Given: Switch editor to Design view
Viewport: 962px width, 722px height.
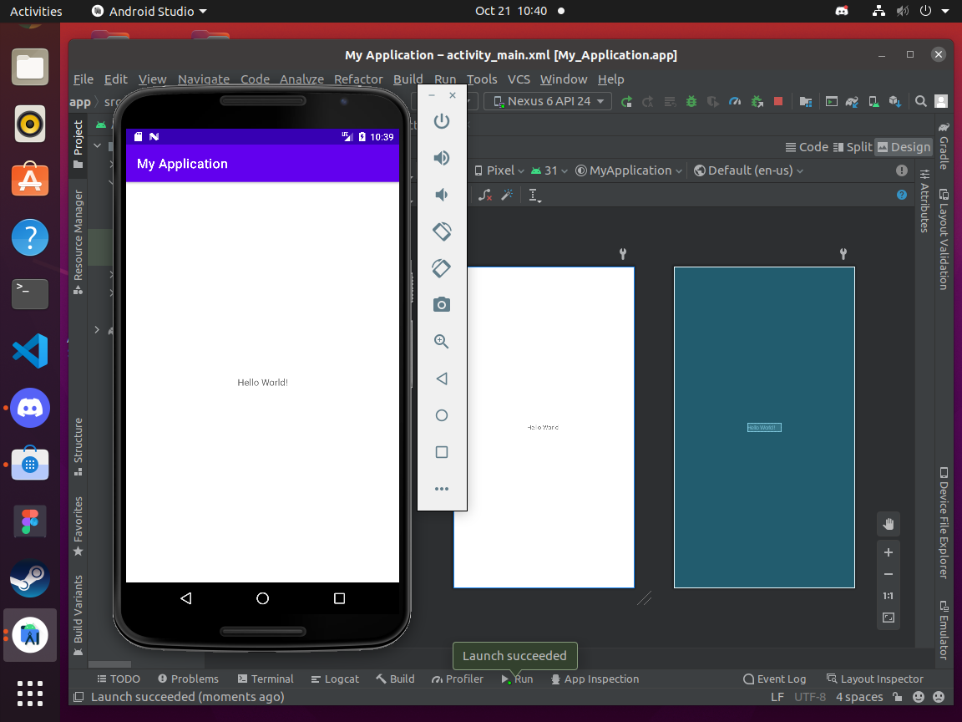Looking at the screenshot, I should click(904, 147).
